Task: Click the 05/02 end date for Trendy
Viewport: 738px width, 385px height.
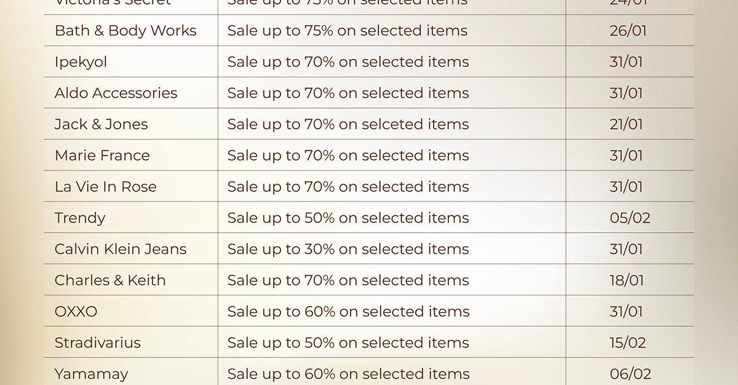Action: pos(630,218)
